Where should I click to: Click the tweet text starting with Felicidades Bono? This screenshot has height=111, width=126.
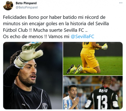(56, 27)
